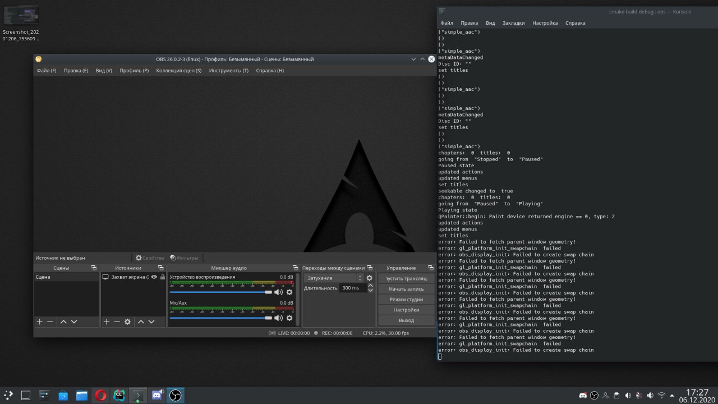718x404 pixels.
Task: Undock the Микшер аудио panel
Action: pos(295,268)
